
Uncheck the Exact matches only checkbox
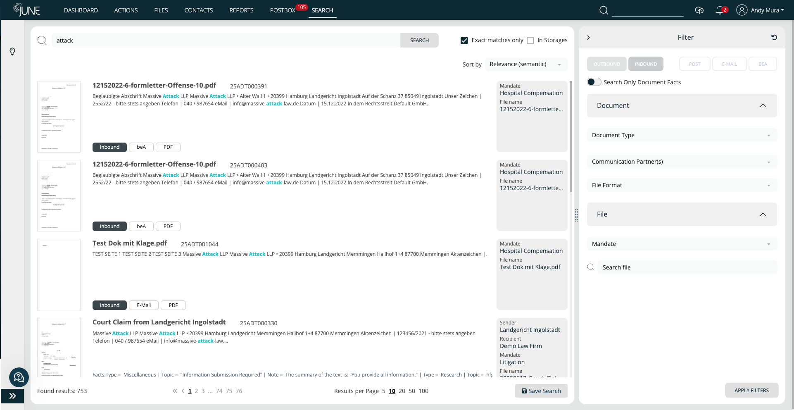[x=464, y=40]
